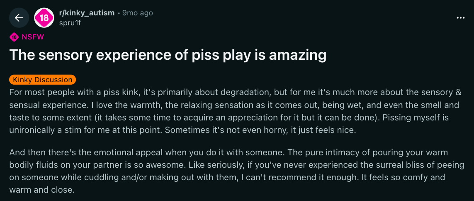Image resolution: width=474 pixels, height=201 pixels.
Task: Open the r/kinky_autism community link
Action: click(87, 13)
